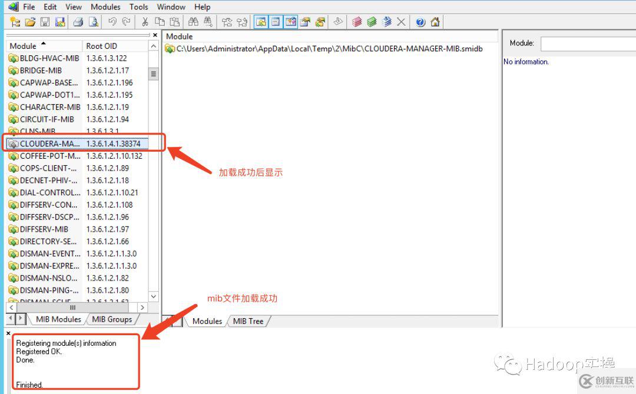Close the output log pane
This screenshot has width=636, height=394.
[x=8, y=333]
